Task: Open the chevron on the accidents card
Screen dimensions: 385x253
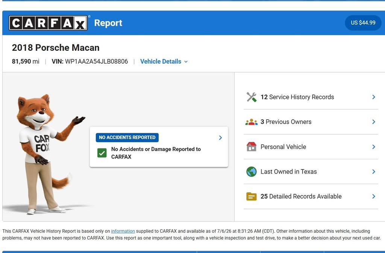Action: tap(220, 138)
